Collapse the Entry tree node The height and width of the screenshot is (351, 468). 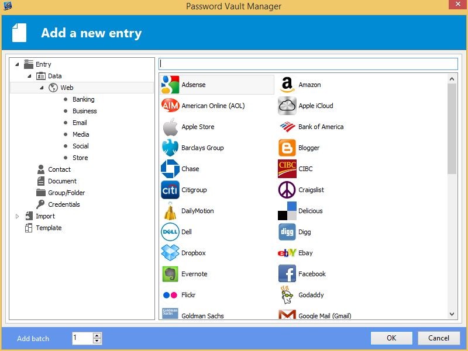[17, 64]
